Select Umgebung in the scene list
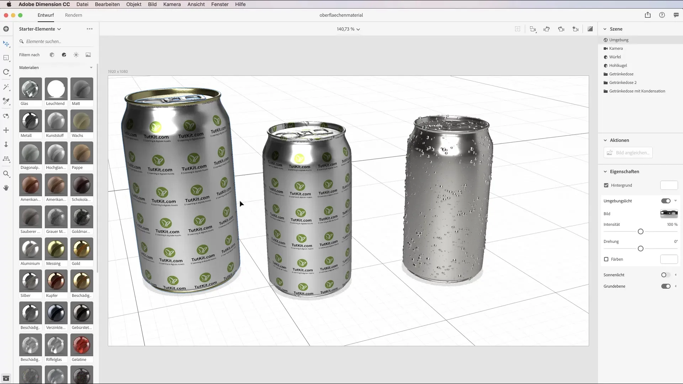 pyautogui.click(x=640, y=40)
